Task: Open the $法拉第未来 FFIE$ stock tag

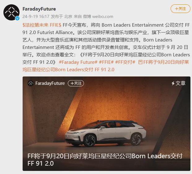Action: tap(42, 25)
